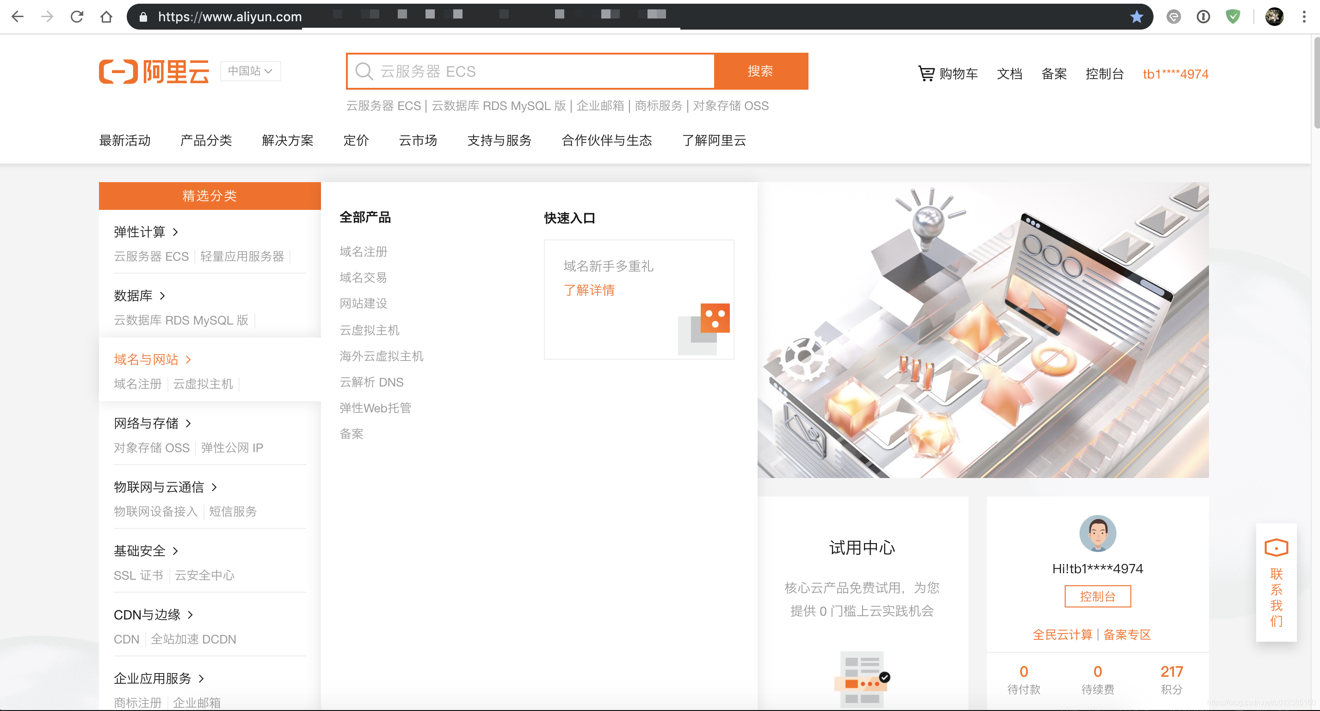Open the 备案 link in header

pyautogui.click(x=1054, y=74)
